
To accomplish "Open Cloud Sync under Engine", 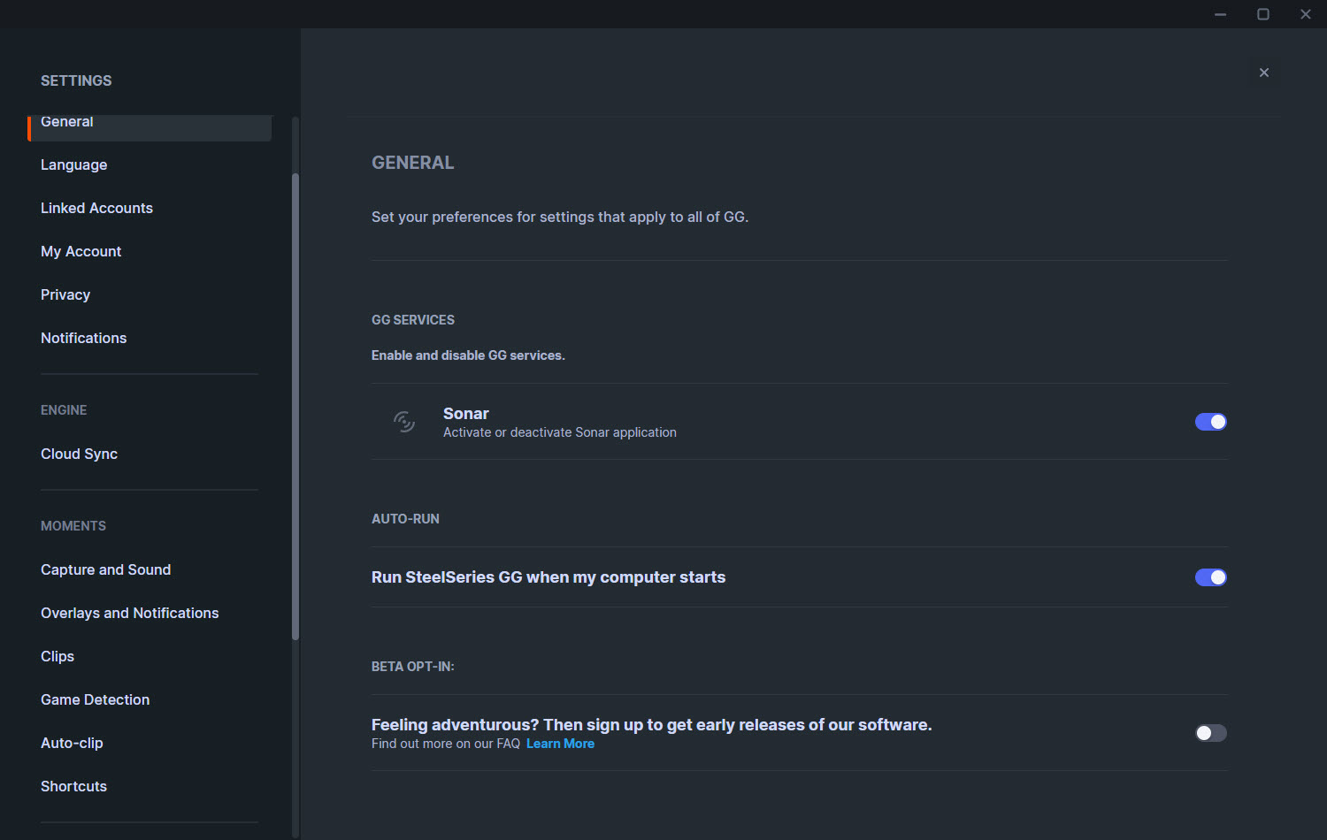I will pyautogui.click(x=79, y=454).
